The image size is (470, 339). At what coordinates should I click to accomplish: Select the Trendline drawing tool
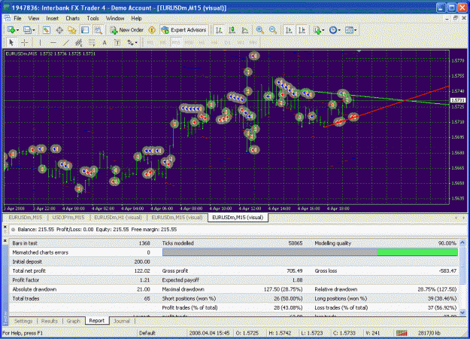[x=66, y=43]
